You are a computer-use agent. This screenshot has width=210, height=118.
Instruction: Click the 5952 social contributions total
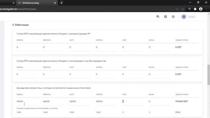[x=178, y=112]
